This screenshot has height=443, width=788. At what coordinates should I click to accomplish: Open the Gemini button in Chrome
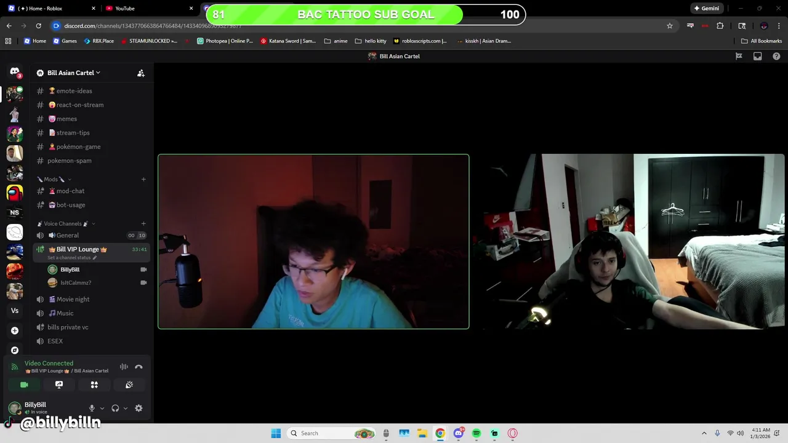[706, 9]
